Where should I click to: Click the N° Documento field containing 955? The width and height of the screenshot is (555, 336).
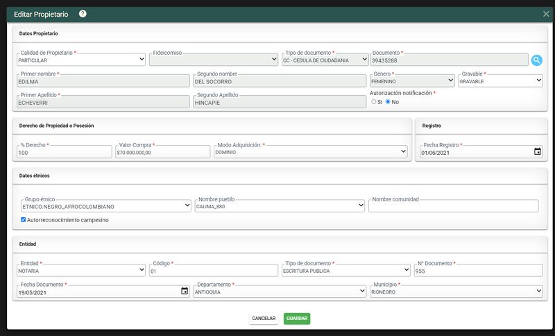pos(478,271)
